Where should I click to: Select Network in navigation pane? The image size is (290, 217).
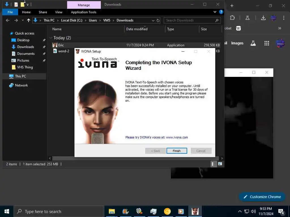tap(21, 85)
